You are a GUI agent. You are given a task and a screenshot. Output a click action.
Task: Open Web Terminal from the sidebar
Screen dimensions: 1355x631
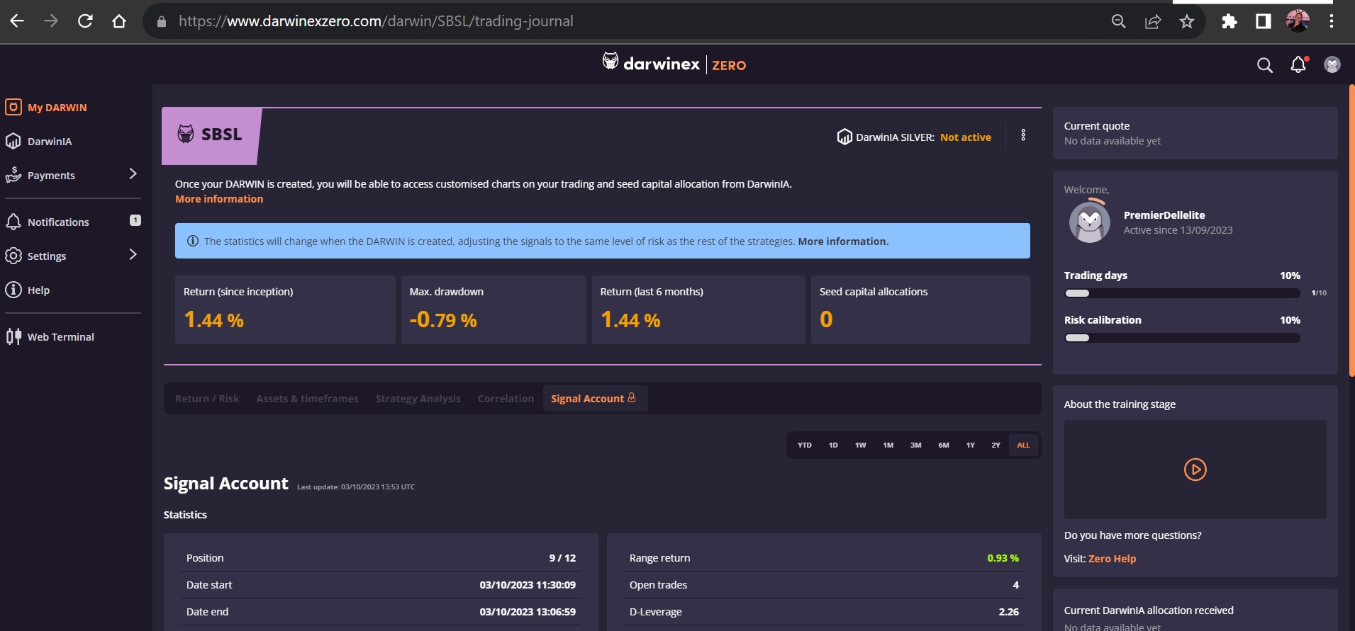(60, 337)
